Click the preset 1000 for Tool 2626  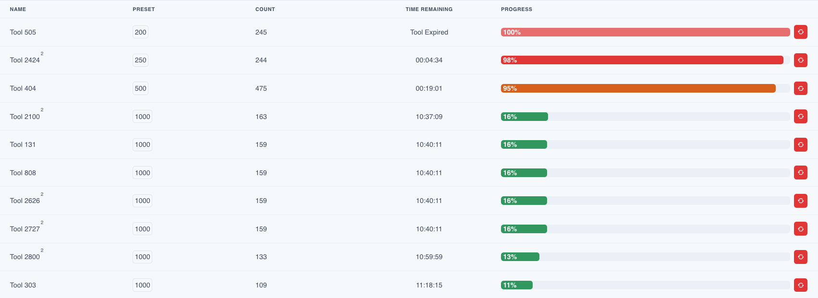(143, 201)
